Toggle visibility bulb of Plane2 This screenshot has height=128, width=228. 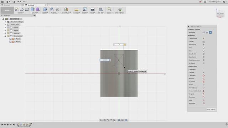tap(10, 42)
